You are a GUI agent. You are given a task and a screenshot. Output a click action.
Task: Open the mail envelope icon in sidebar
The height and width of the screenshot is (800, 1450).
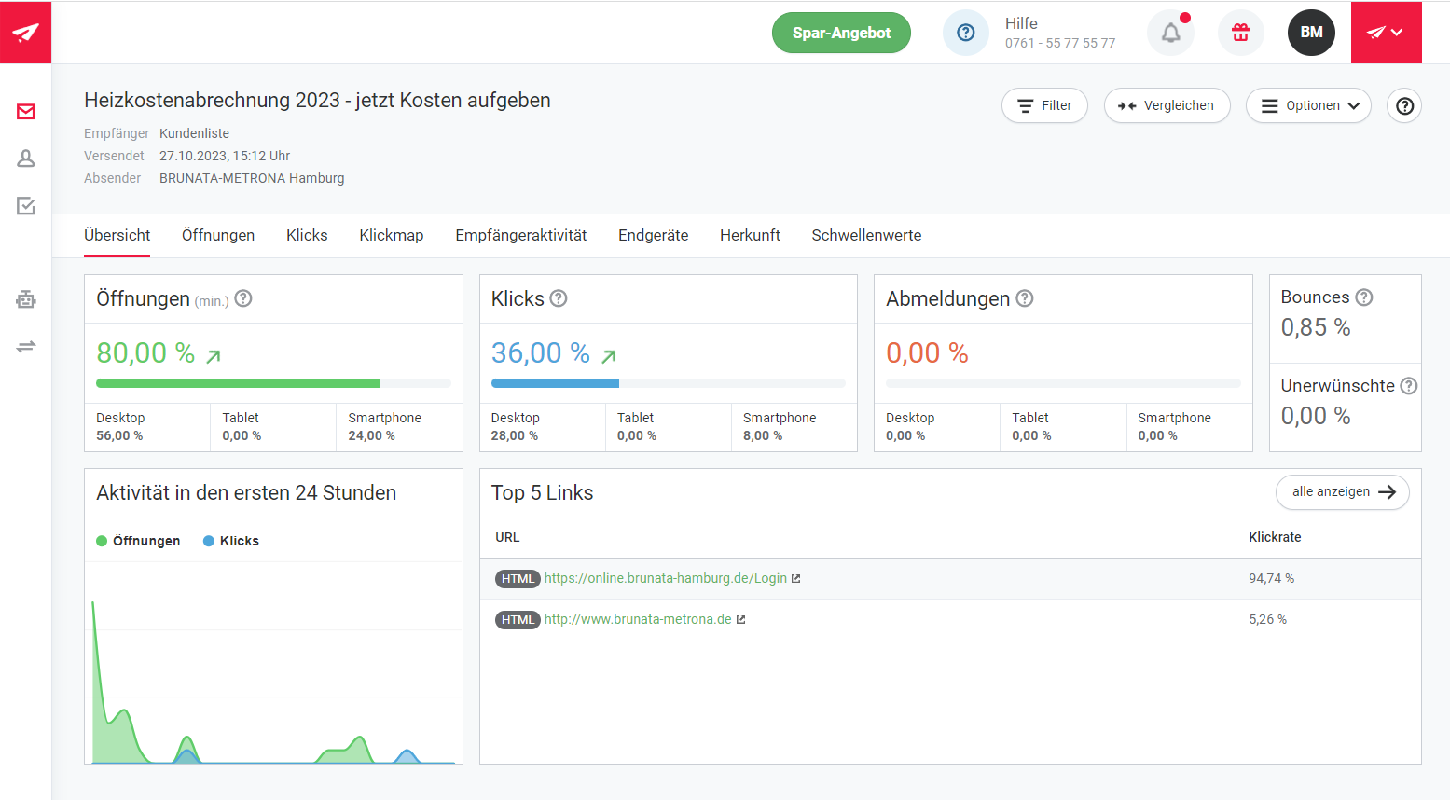[x=26, y=112]
